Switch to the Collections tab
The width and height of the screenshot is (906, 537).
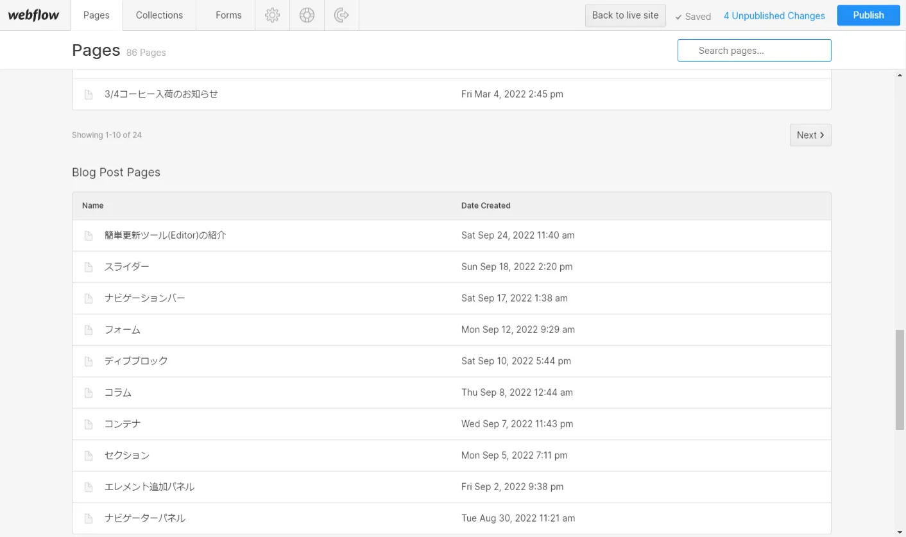tap(159, 15)
